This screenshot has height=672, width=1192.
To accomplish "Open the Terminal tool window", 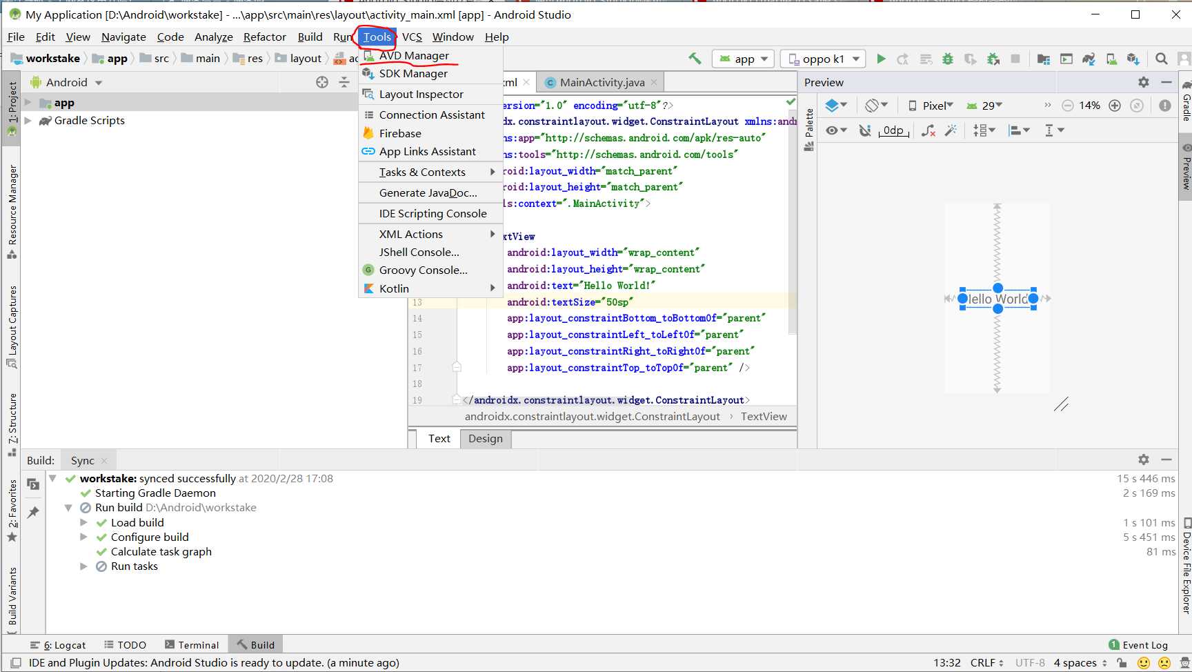I will 192,645.
